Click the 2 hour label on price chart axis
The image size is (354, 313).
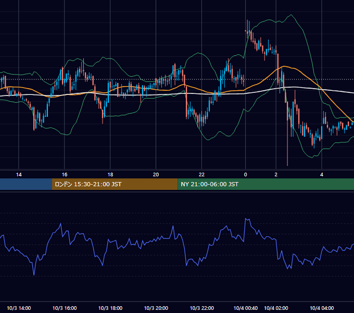pos(276,175)
